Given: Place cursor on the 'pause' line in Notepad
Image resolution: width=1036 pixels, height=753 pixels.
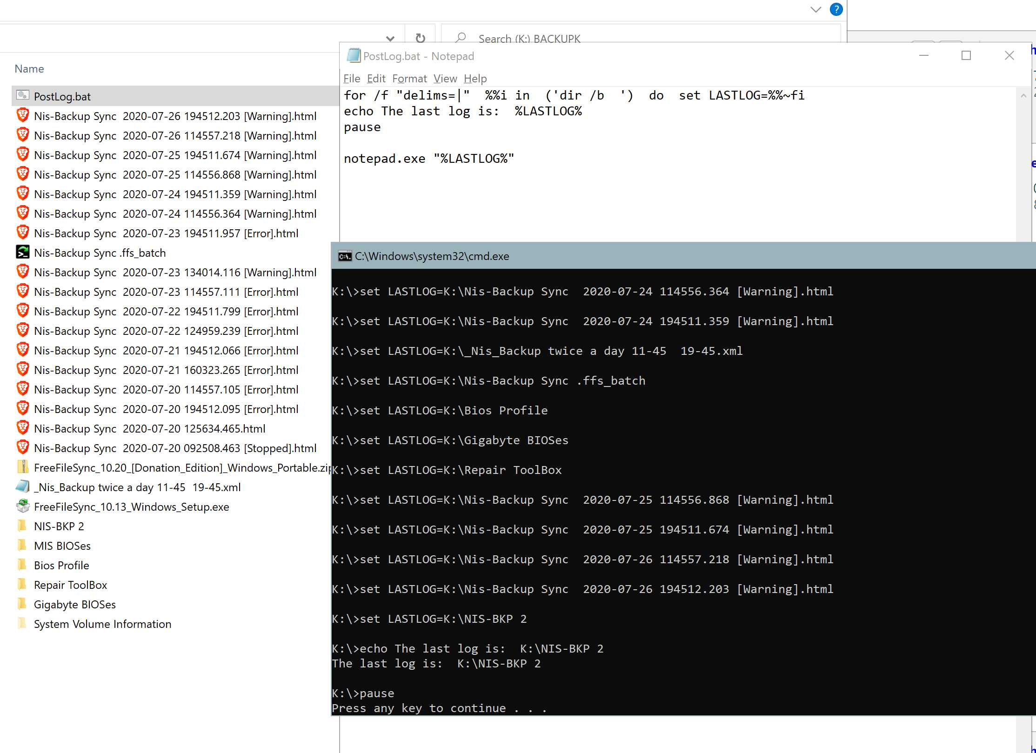Looking at the screenshot, I should [362, 127].
